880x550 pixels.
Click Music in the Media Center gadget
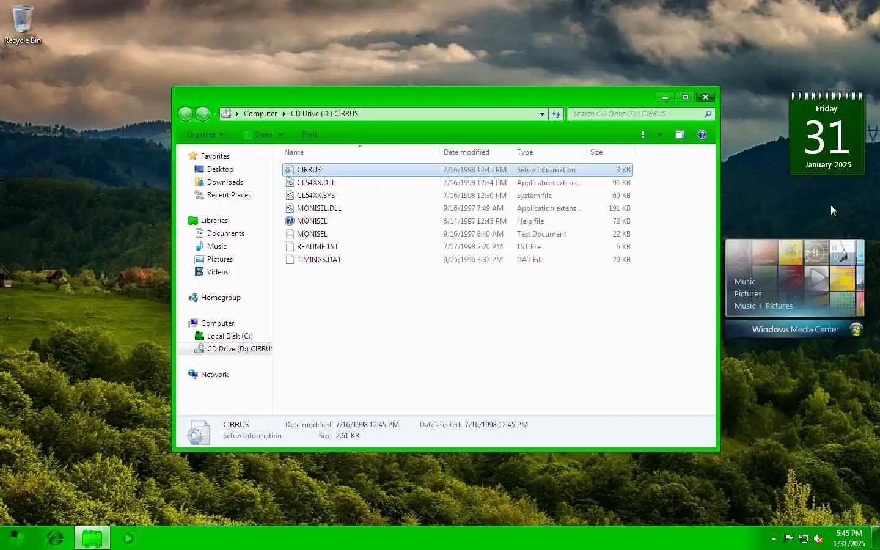(745, 282)
